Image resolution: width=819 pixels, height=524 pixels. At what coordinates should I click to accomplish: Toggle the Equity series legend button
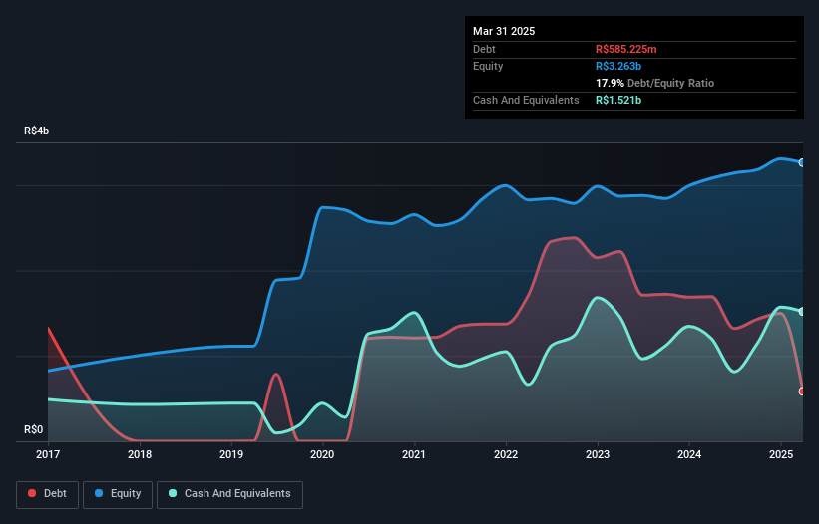tap(118, 494)
